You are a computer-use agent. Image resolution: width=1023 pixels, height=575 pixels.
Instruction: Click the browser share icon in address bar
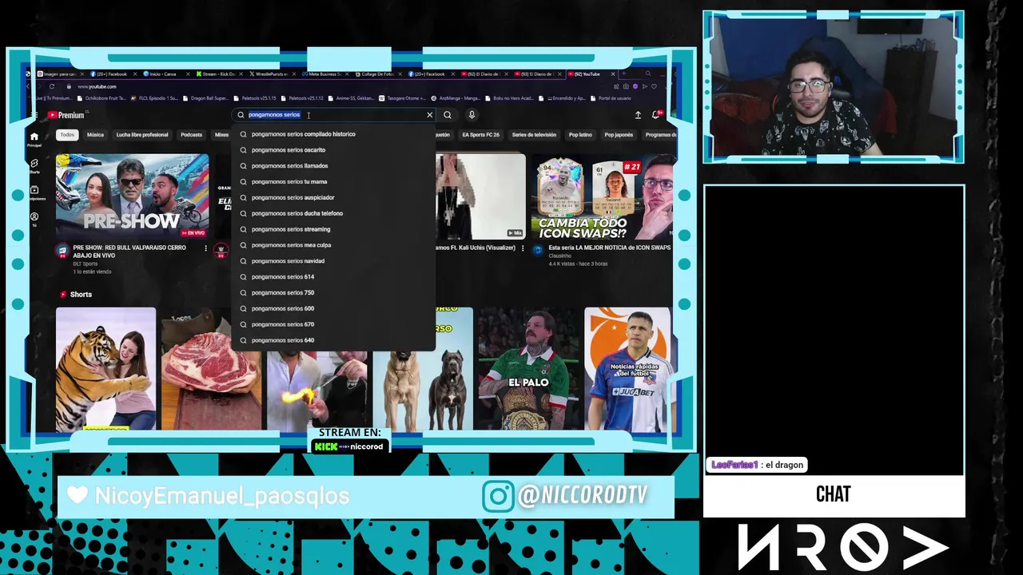[x=616, y=86]
